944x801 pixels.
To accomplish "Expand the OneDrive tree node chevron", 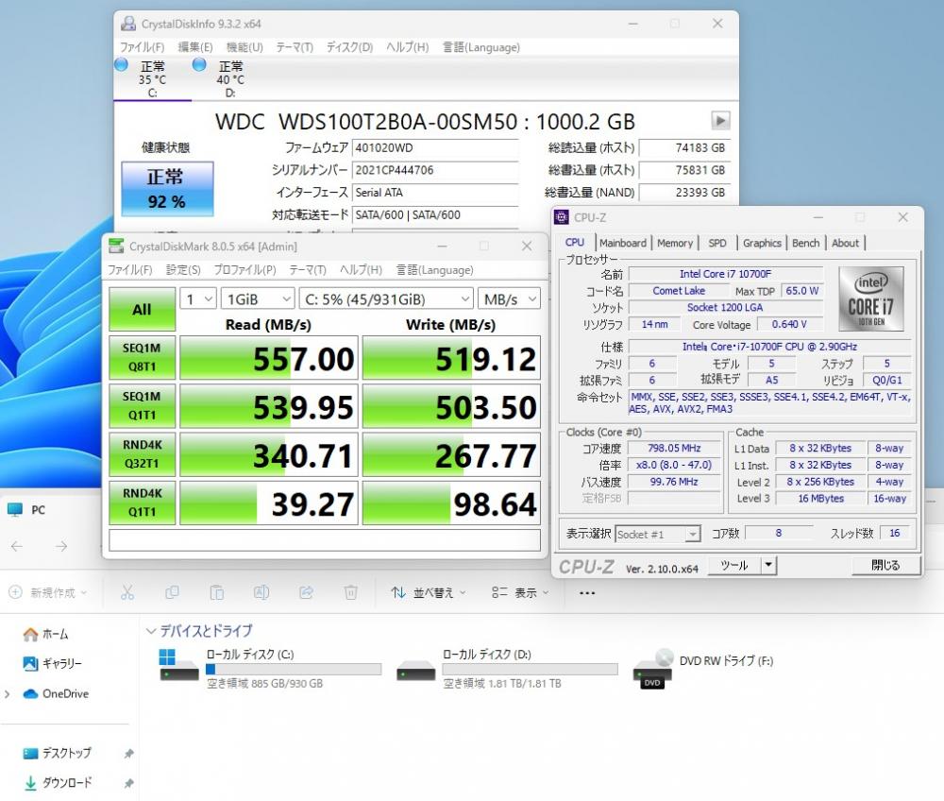I will [8, 694].
